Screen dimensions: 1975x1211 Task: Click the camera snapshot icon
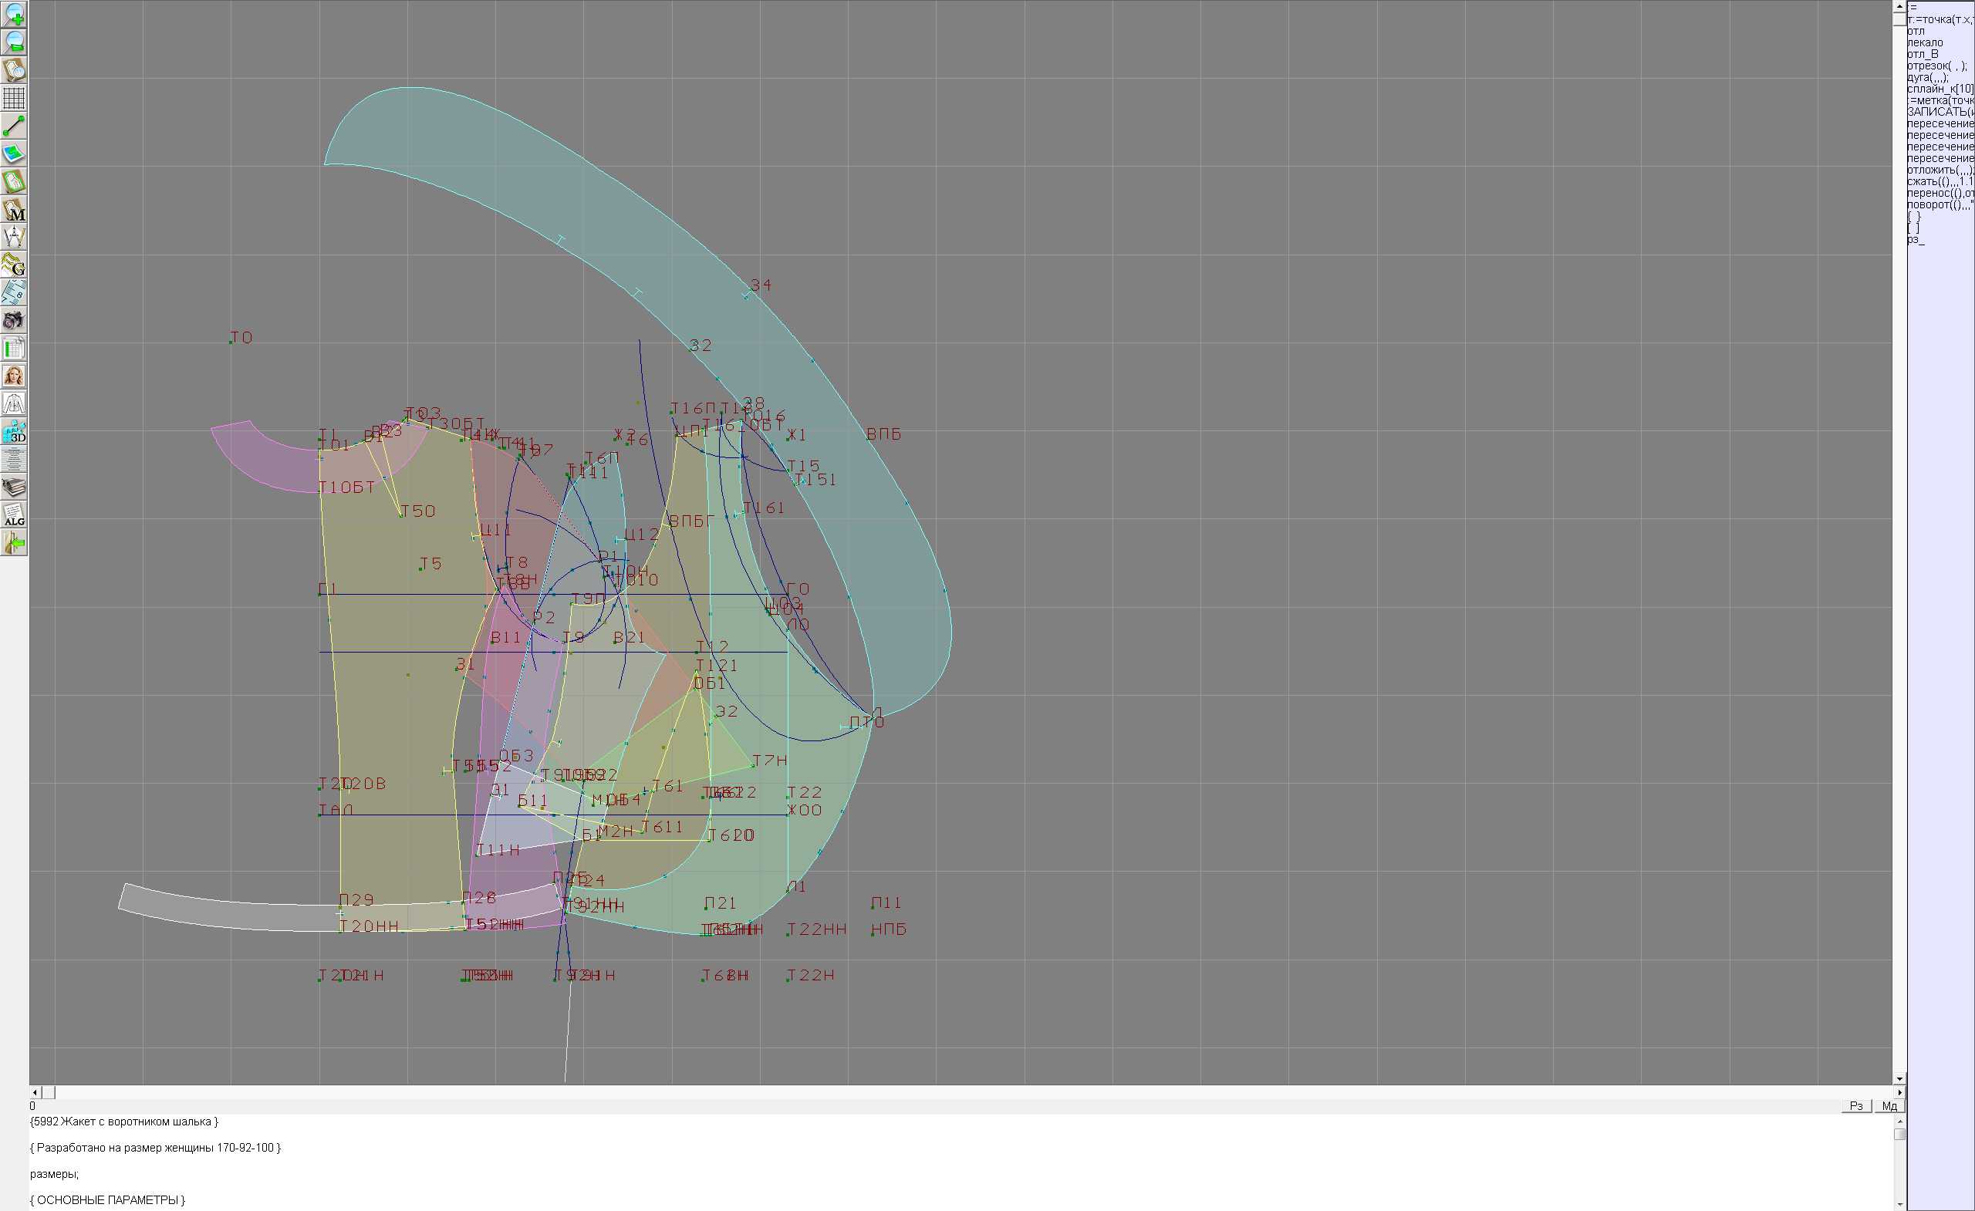(14, 321)
